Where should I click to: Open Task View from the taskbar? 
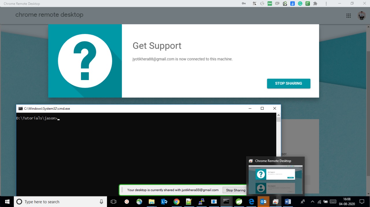point(114,202)
